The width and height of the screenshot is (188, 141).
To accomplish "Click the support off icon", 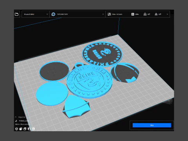I will [145, 14].
